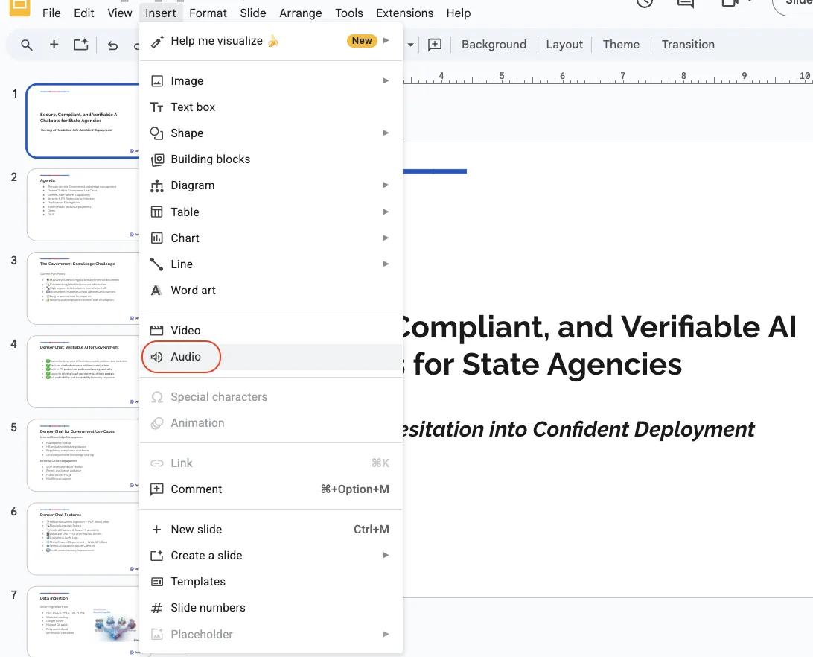The height and width of the screenshot is (657, 813).
Task: Open comment history icon at top right
Action: (685, 4)
